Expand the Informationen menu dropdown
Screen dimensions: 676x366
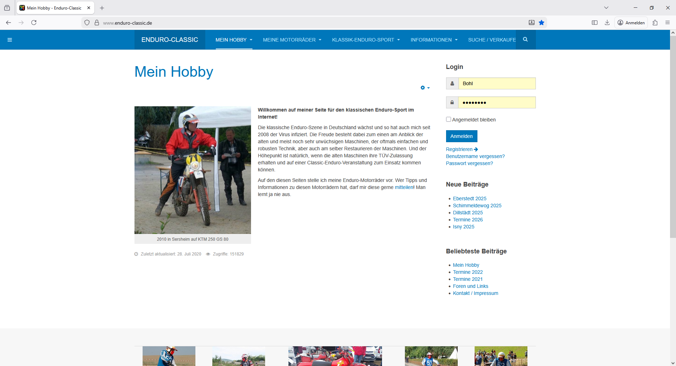[x=434, y=40]
